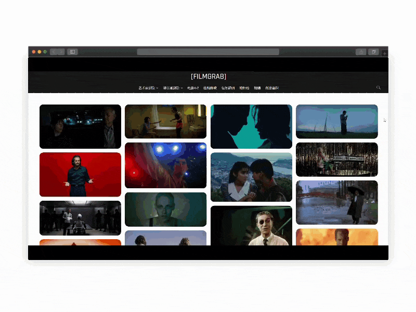The width and height of the screenshot is (416, 312).
Task: Open the still of a man standing at dusk
Action: [337, 122]
